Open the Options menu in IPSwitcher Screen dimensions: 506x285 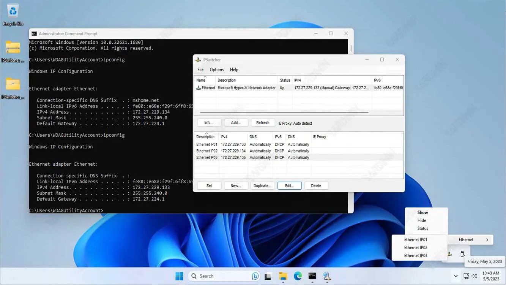[216, 70]
